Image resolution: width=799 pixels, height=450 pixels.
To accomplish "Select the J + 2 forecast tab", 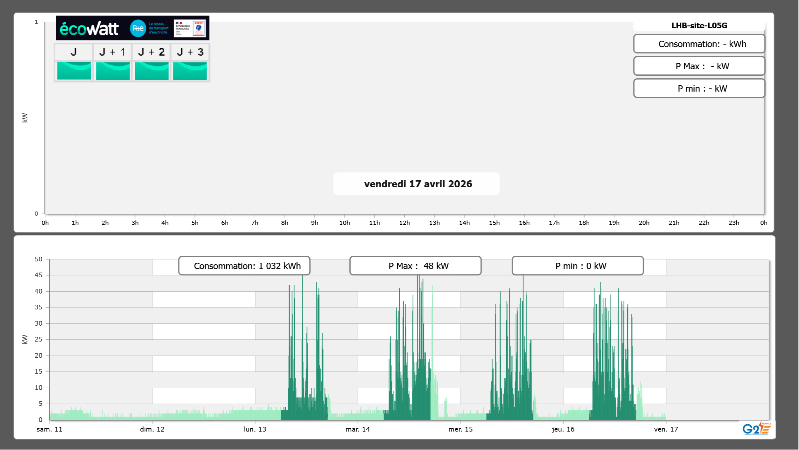I will coord(151,52).
